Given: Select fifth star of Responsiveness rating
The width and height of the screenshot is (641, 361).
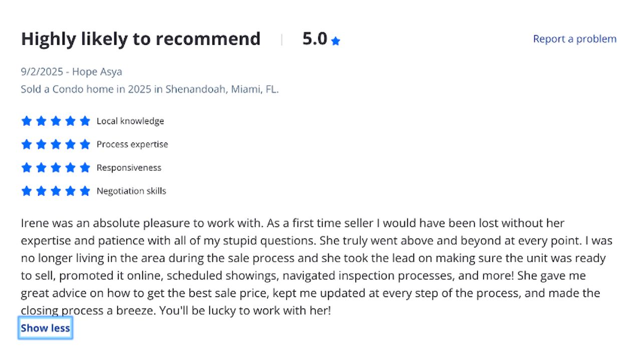Looking at the screenshot, I should point(85,167).
